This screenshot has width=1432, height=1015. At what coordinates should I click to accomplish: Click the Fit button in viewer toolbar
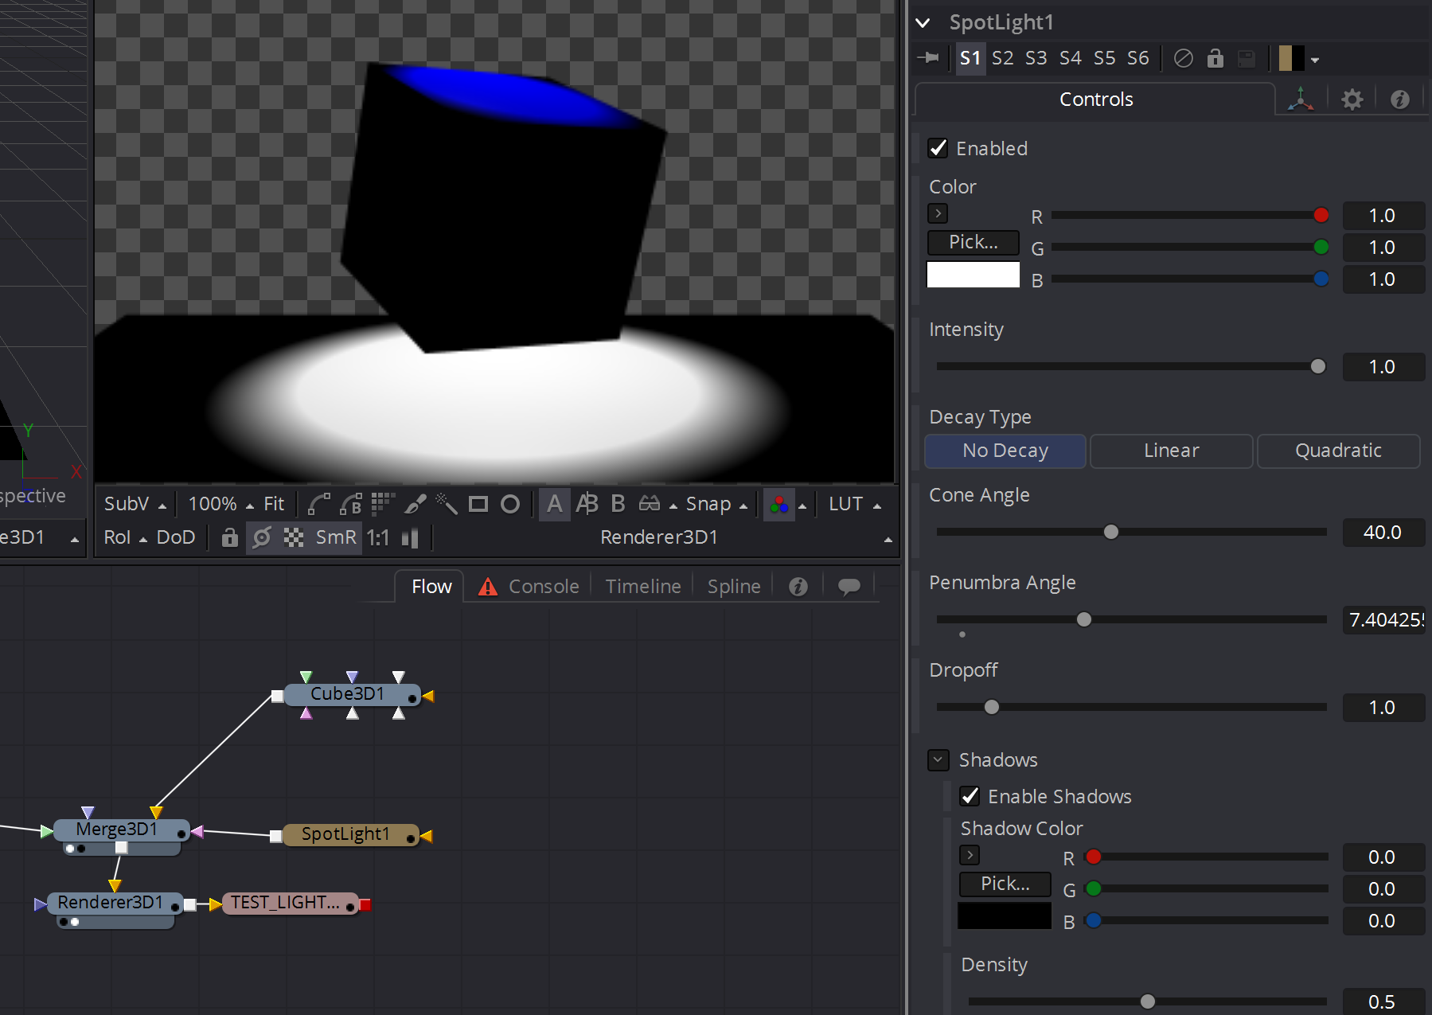pos(274,504)
